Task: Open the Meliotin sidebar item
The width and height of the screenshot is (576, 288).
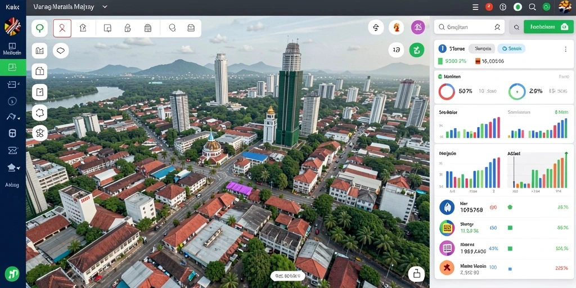Action: point(12,48)
